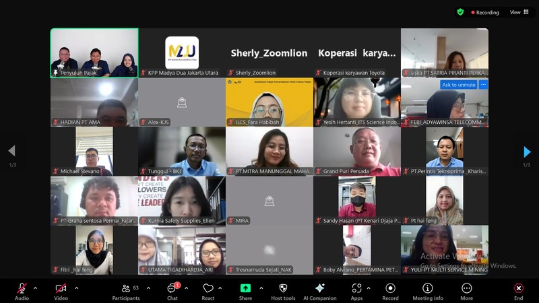Go to next gallery page arrow
The height and width of the screenshot is (303, 539).
(527, 152)
